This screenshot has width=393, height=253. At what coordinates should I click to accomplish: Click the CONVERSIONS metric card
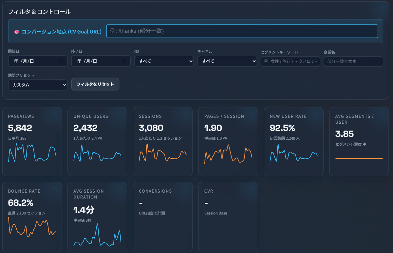tap(162, 216)
